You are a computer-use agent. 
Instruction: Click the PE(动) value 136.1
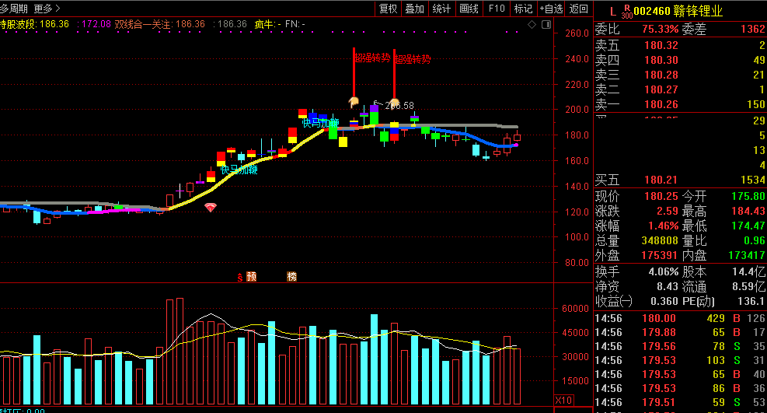click(x=753, y=301)
